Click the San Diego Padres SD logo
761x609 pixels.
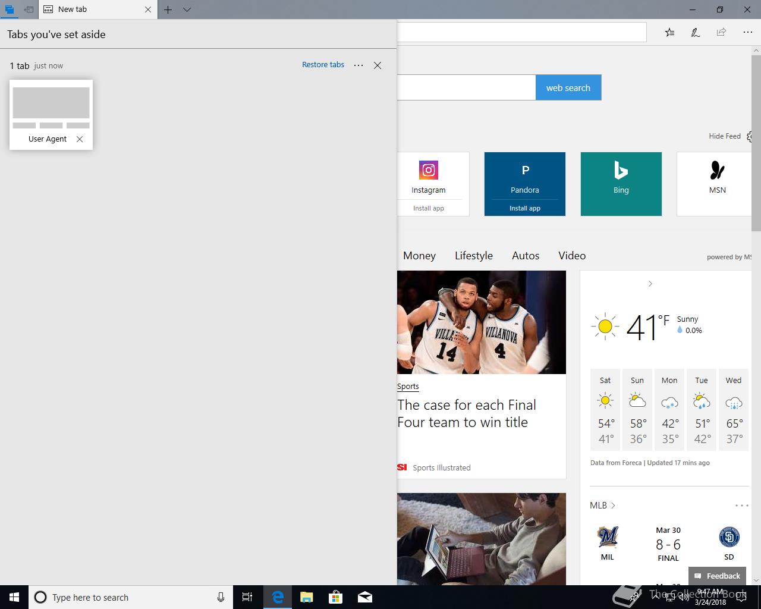tap(729, 537)
